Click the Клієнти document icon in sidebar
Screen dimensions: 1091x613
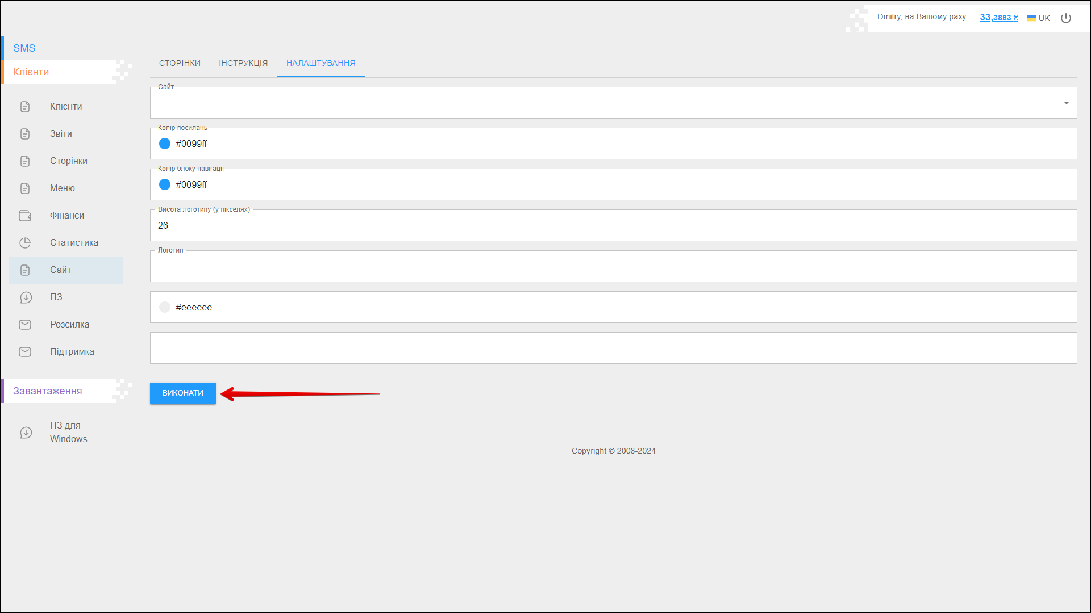pyautogui.click(x=25, y=107)
